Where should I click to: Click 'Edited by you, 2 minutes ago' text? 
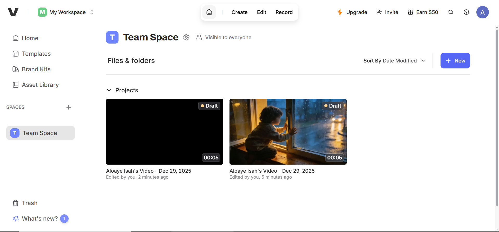tap(137, 177)
